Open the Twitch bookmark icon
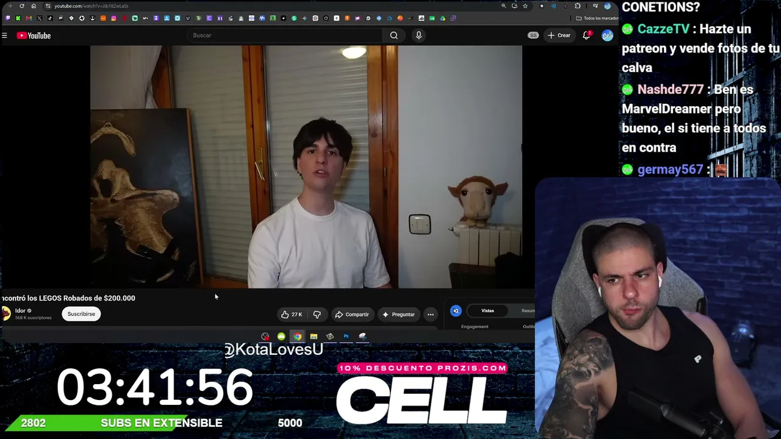This screenshot has width=781, height=439. coord(8,18)
